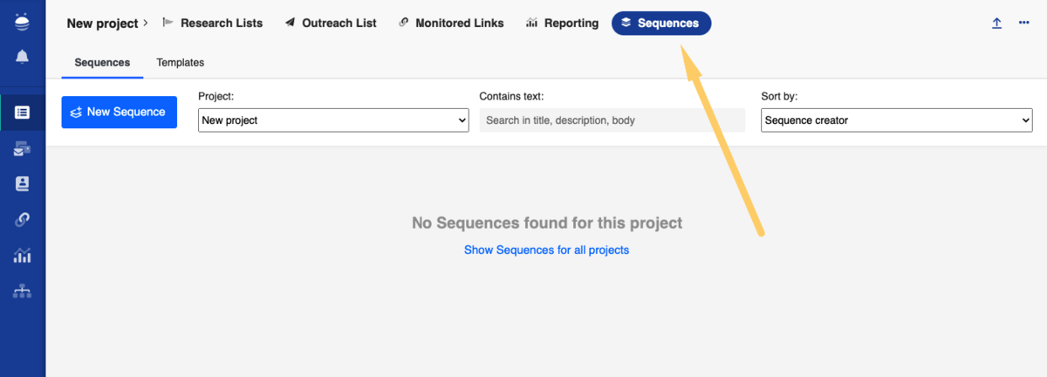Viewport: 1047px width, 377px height.
Task: Select the Sequences sub-tab
Action: tap(102, 63)
